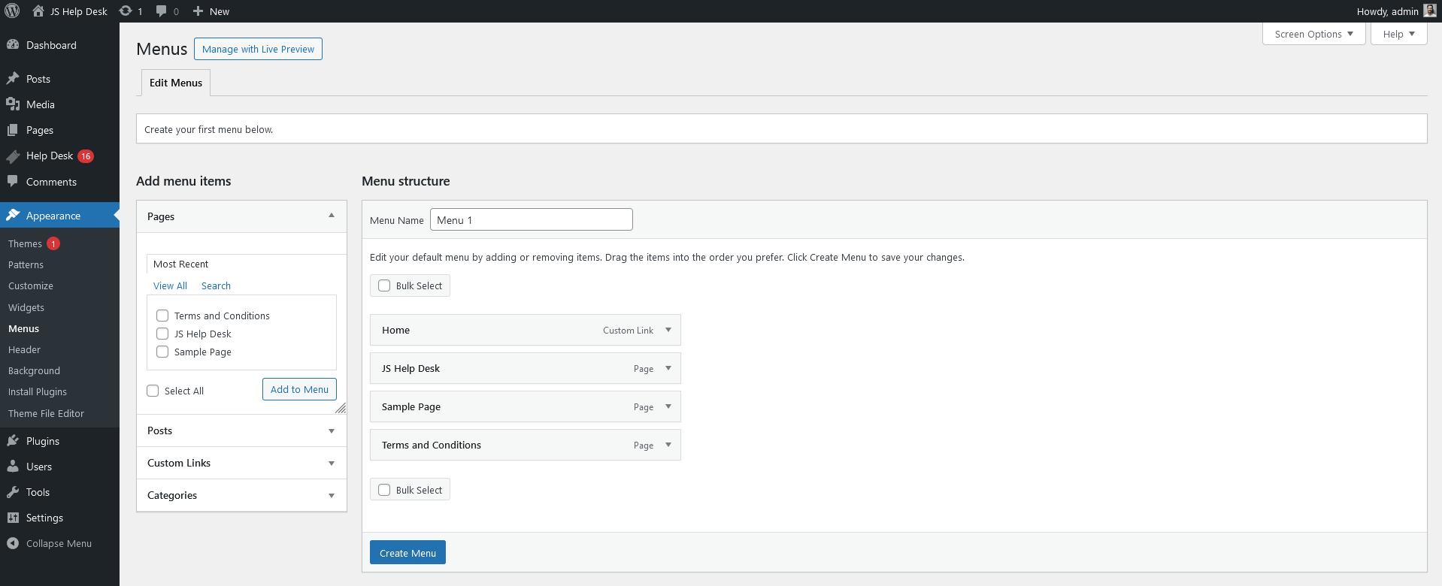1442x586 pixels.
Task: Expand the Home menu item settings
Action: pos(668,330)
